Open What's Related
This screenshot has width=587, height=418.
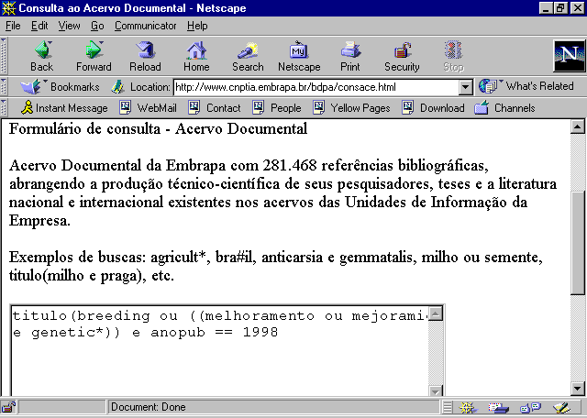(x=526, y=86)
